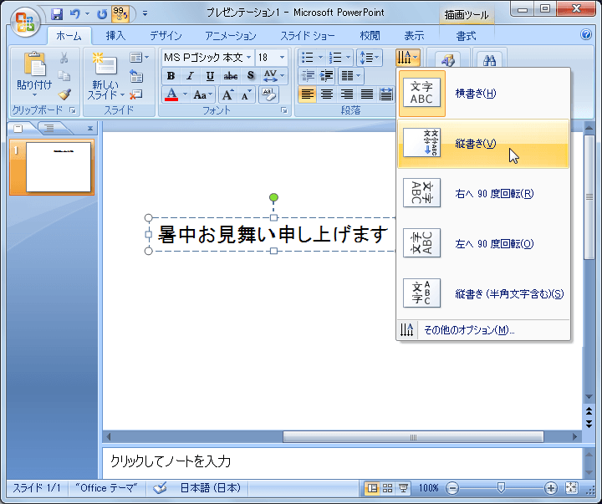
Task: Apply strikethrough to text
Action: 231,76
